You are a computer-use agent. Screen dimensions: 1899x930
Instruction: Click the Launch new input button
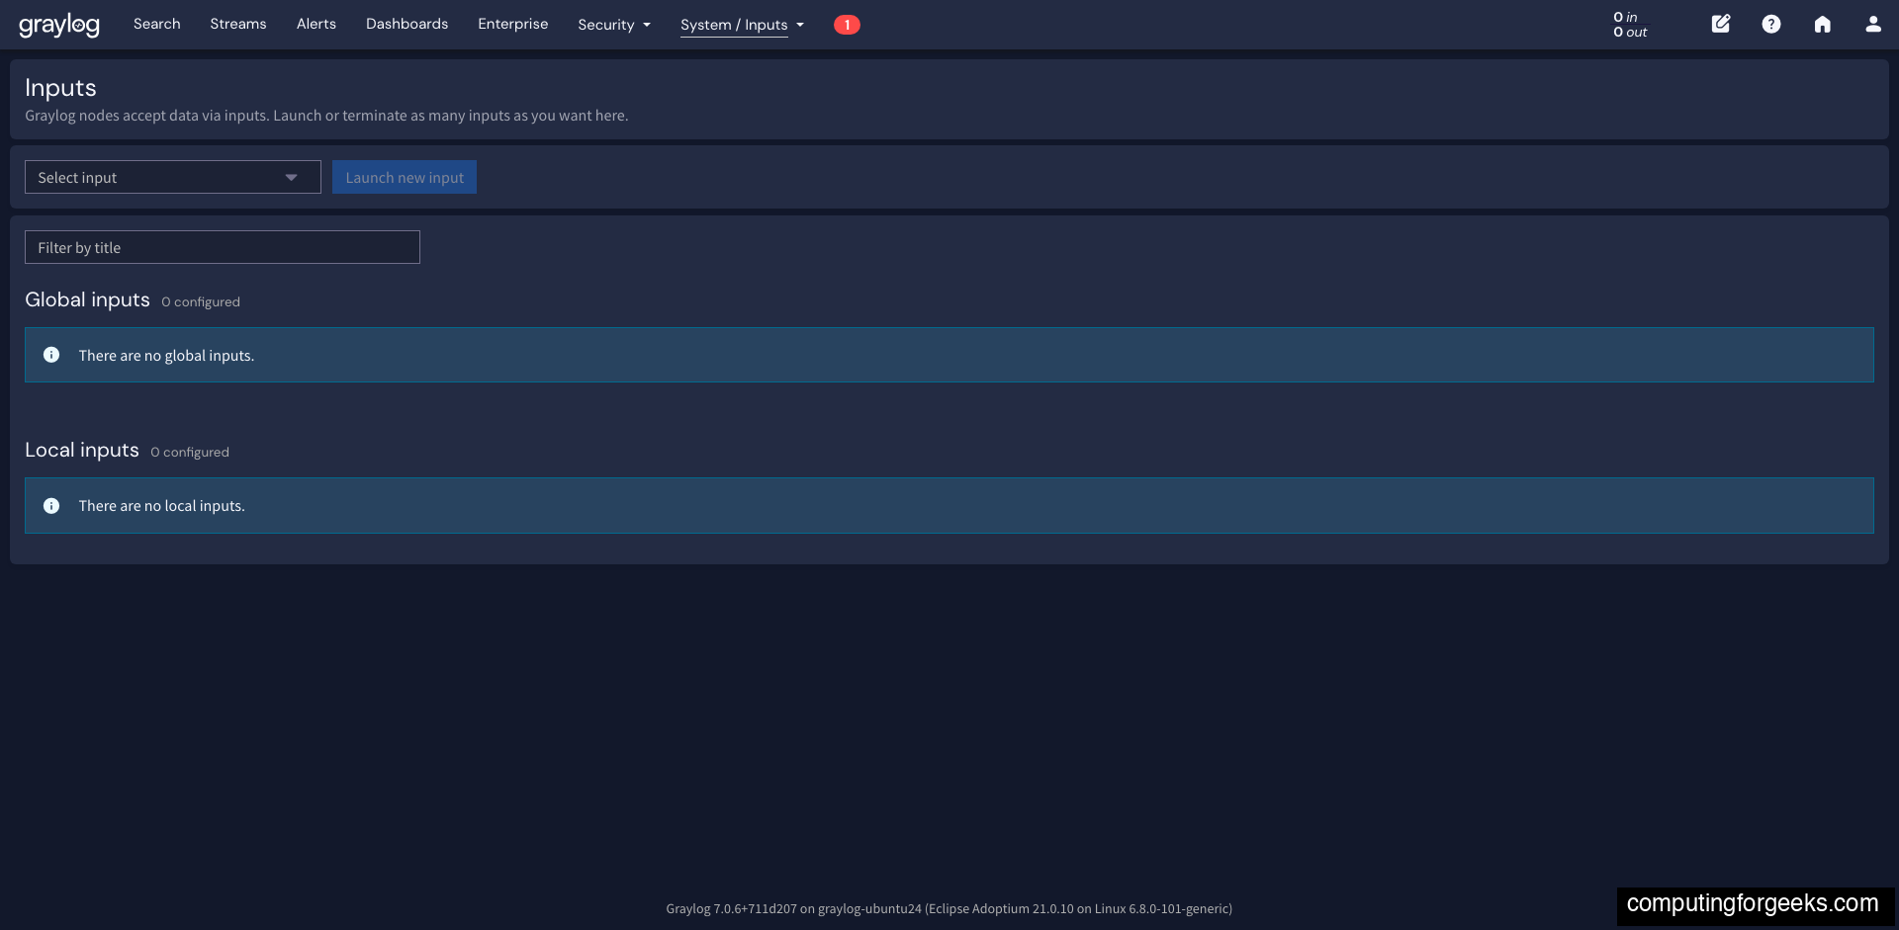(x=405, y=177)
